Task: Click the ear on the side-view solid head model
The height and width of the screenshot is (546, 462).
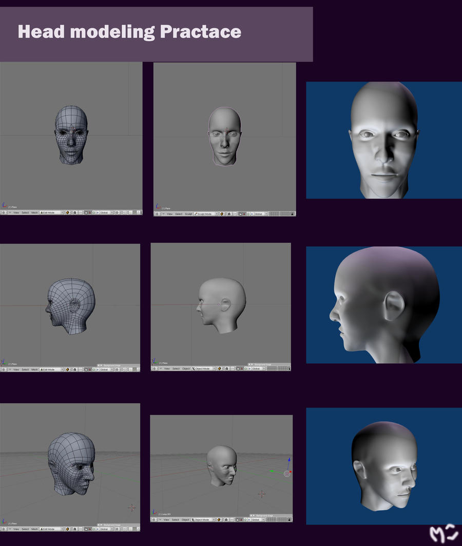Action: (x=225, y=305)
